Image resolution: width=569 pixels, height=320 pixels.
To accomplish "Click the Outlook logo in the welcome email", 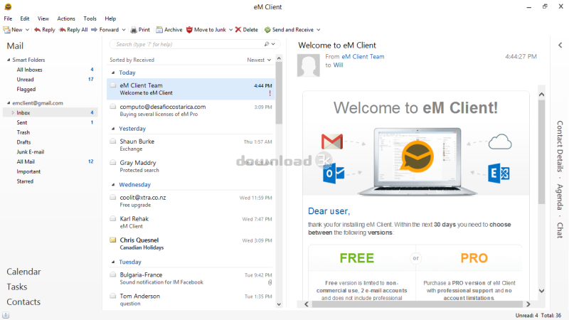I will (x=333, y=174).
